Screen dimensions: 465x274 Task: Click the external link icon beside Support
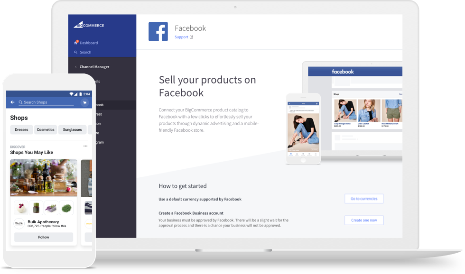191,37
